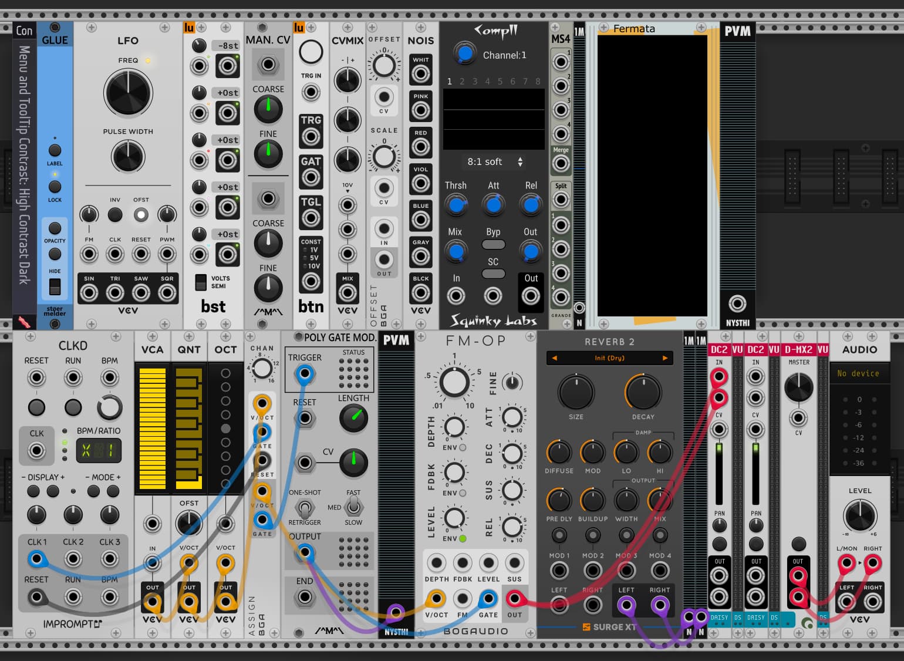Click Reverb 2 next preset arrow
The width and height of the screenshot is (904, 661).
coord(665,358)
